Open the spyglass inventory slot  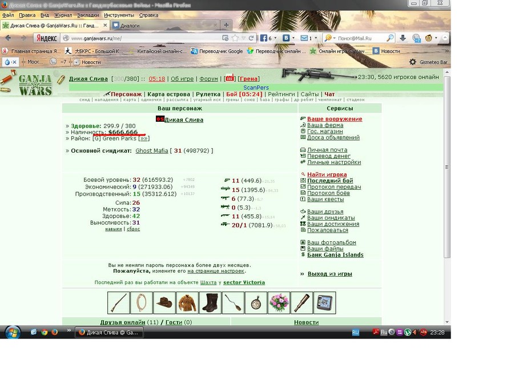coord(301,302)
